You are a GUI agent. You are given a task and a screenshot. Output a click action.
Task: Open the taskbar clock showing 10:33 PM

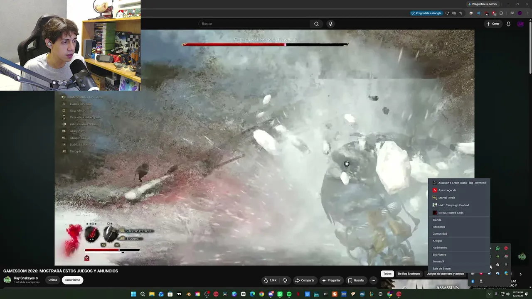tap(518, 294)
